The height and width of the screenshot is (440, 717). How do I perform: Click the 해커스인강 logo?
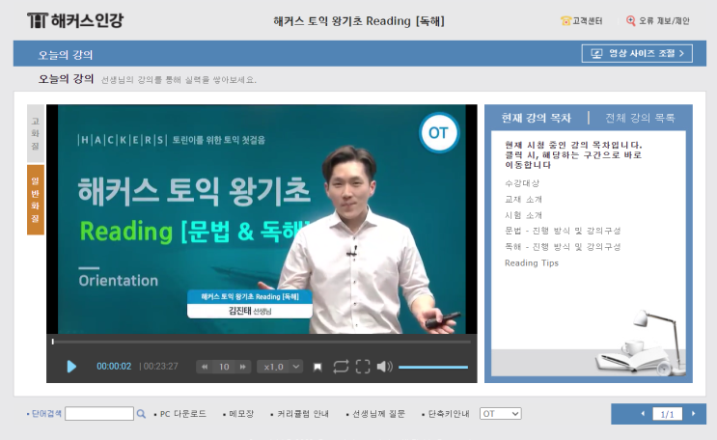coord(75,20)
